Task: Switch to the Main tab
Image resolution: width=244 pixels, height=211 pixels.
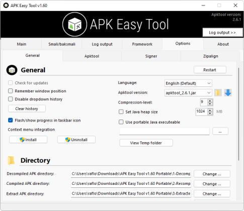Action: (22, 44)
